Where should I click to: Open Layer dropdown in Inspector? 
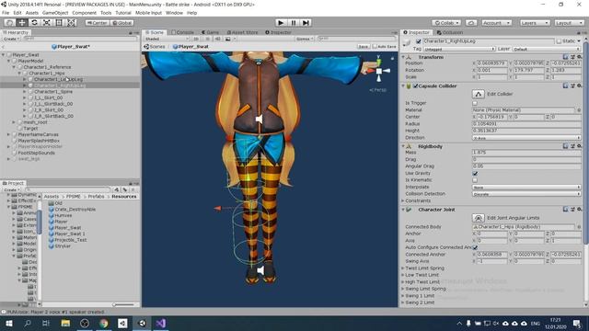click(x=547, y=49)
